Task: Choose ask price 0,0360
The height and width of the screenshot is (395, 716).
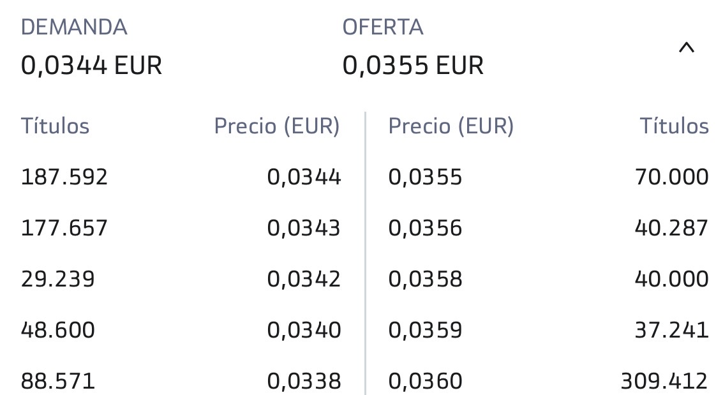Action: tap(425, 382)
